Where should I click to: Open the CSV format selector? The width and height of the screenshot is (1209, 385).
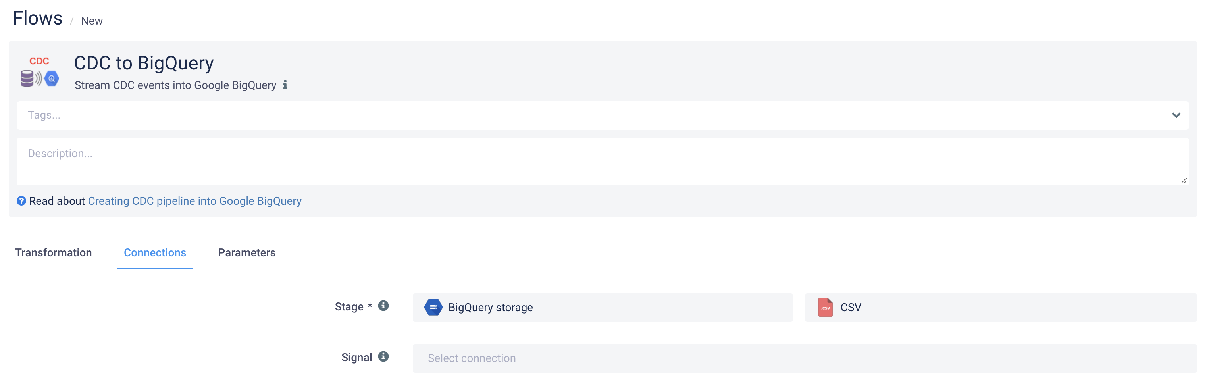point(1001,308)
